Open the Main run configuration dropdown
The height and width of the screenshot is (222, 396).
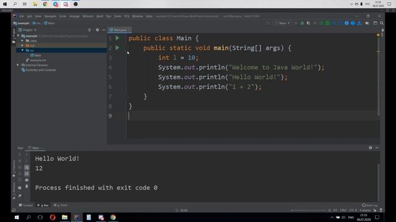tap(282, 23)
